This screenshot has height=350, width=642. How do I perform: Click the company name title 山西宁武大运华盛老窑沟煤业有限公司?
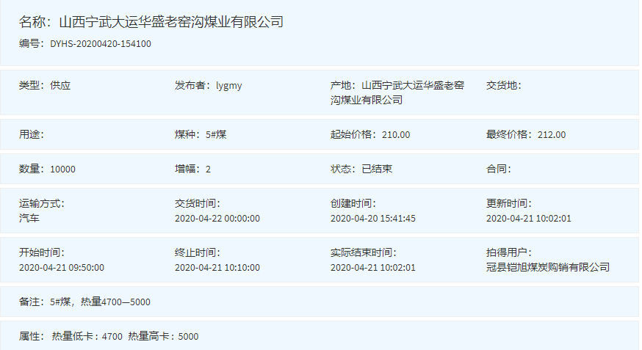click(170, 22)
